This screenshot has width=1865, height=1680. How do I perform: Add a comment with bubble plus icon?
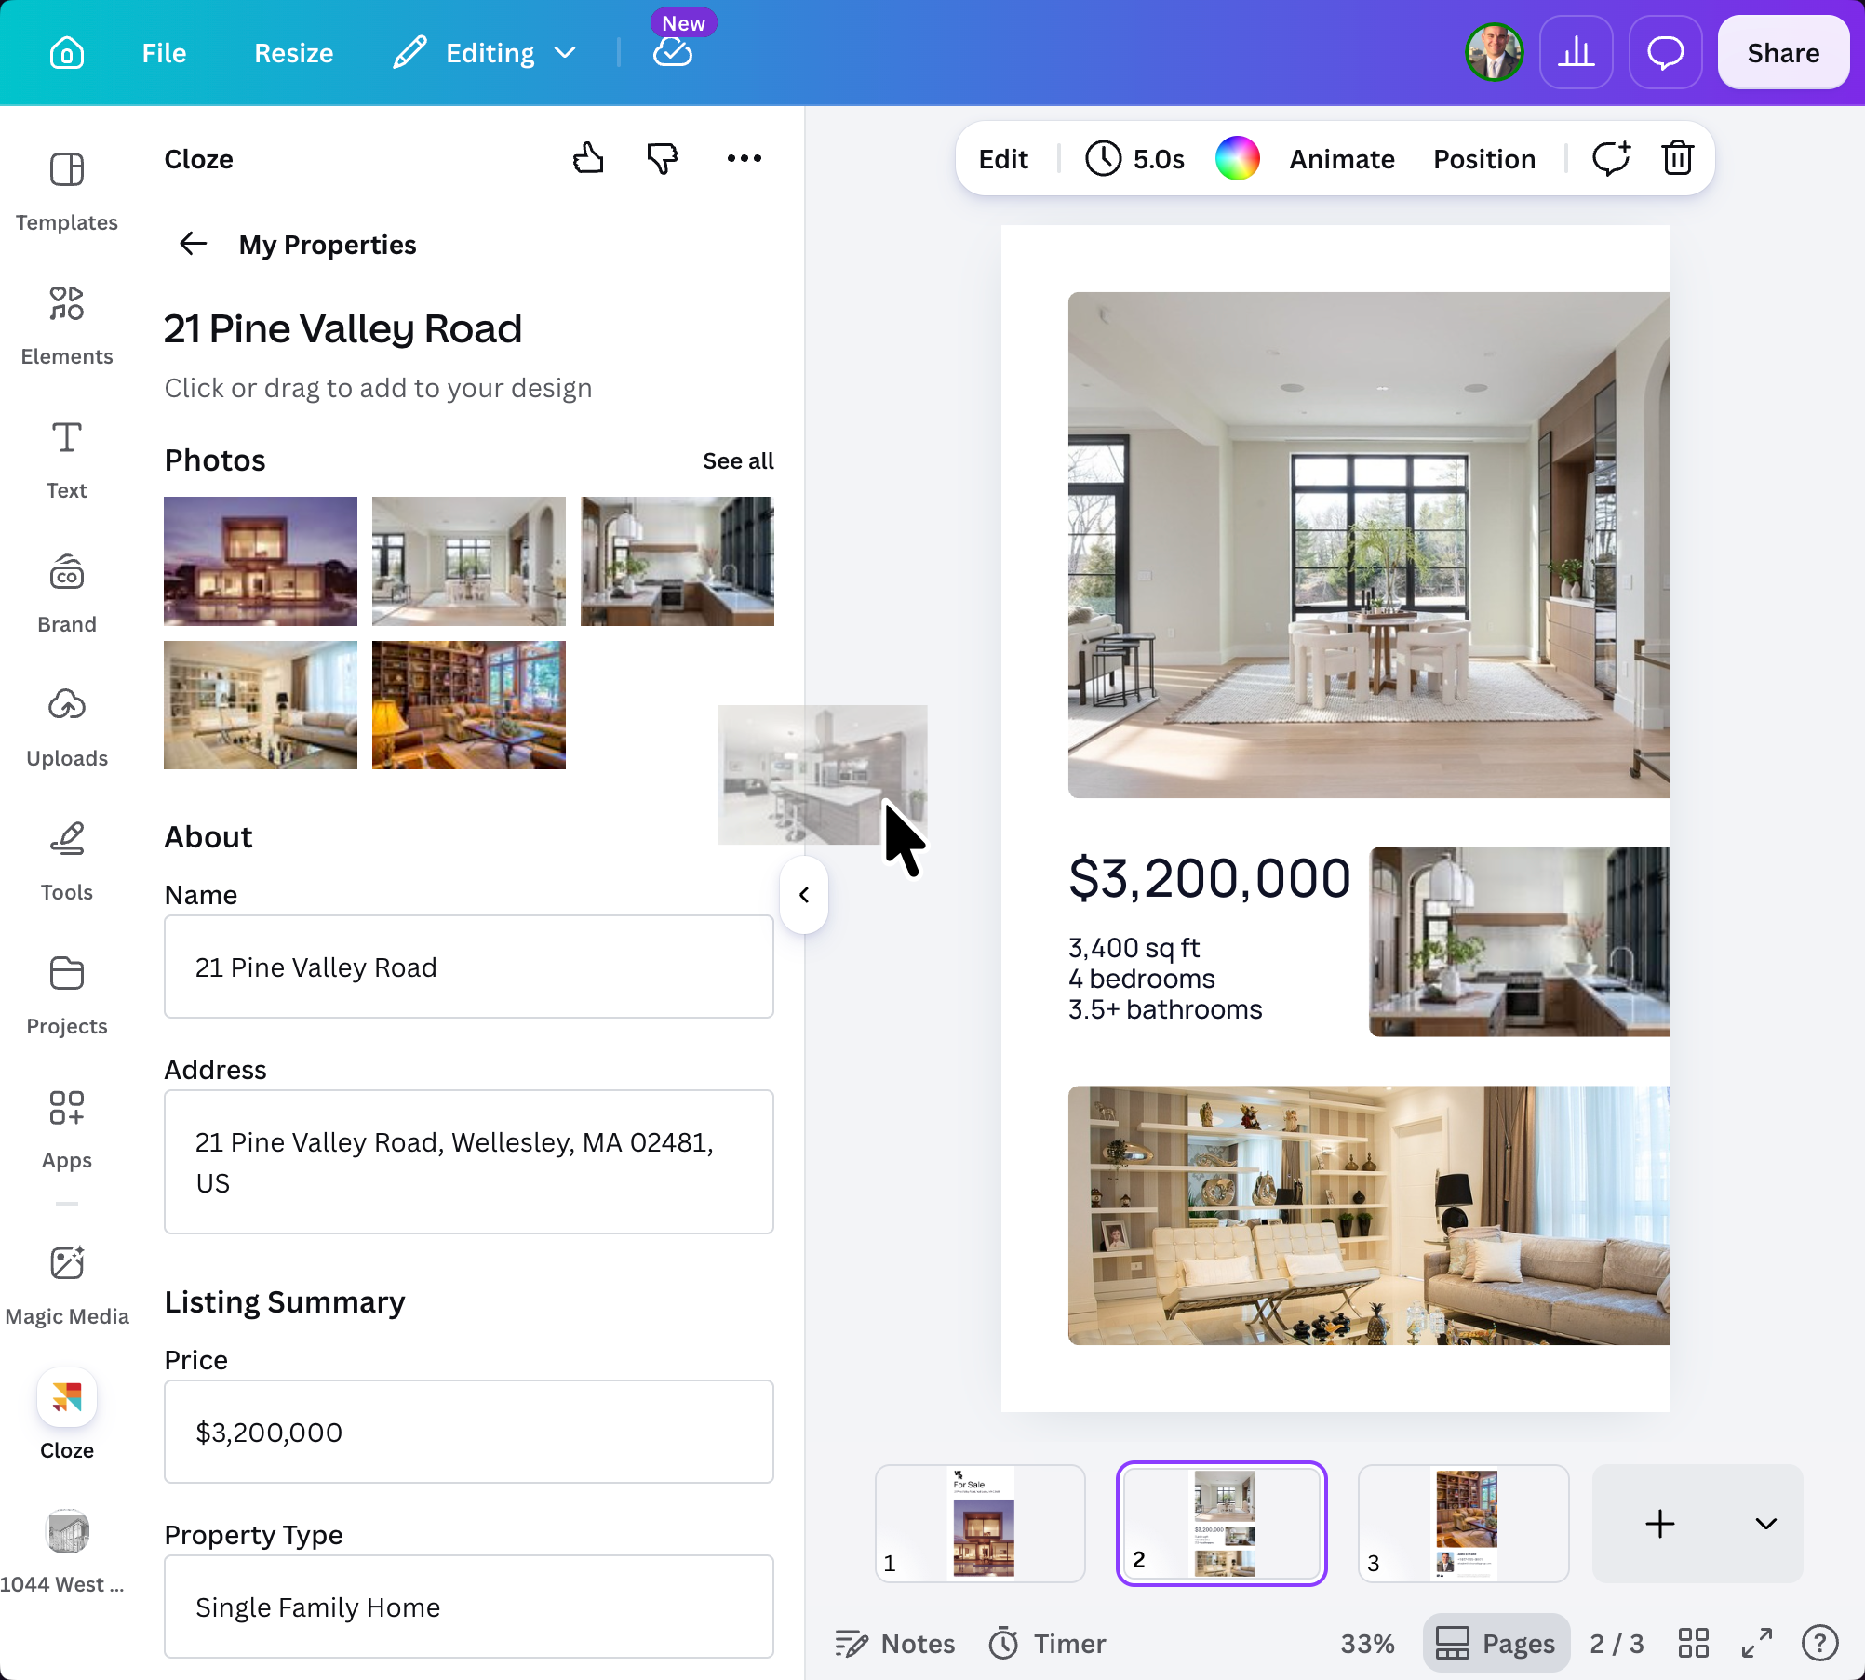pos(1611,158)
